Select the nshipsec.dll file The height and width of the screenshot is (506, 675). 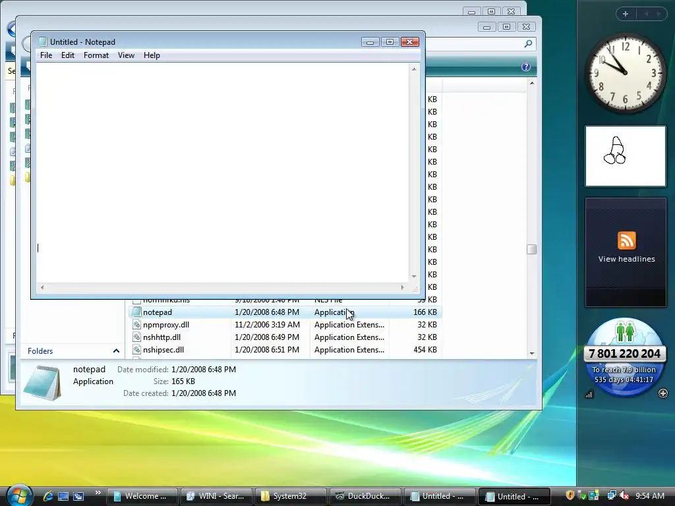click(x=163, y=349)
